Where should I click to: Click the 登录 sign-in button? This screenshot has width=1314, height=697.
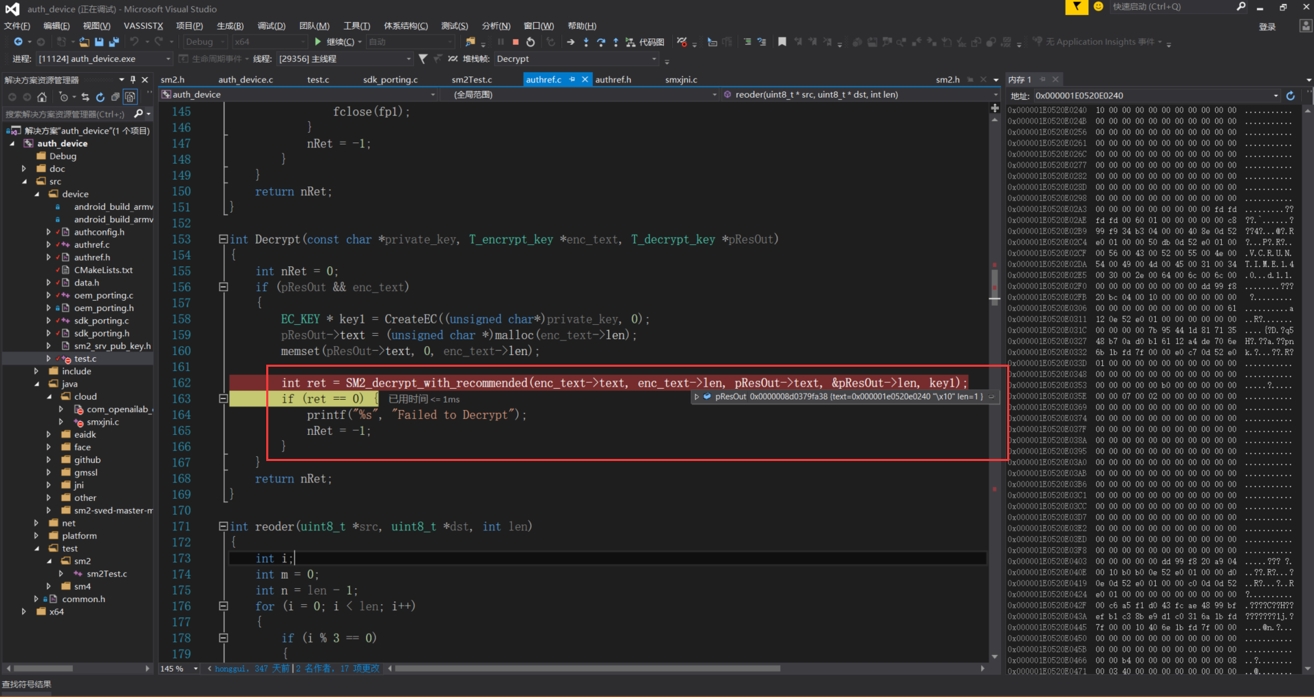(1268, 26)
